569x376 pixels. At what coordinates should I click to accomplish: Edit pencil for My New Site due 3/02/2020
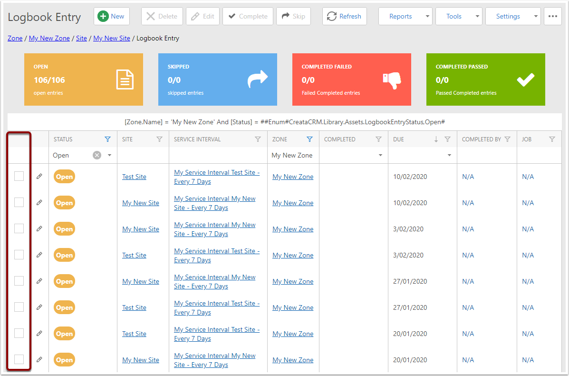click(x=39, y=228)
